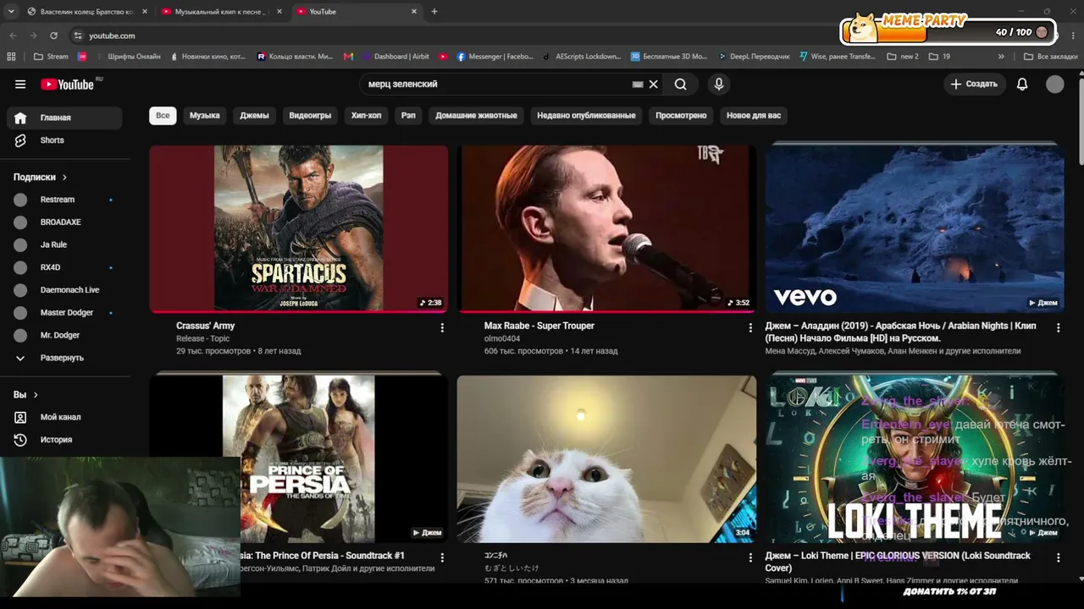Open the account avatar menu
1084x609 pixels.
(1054, 84)
